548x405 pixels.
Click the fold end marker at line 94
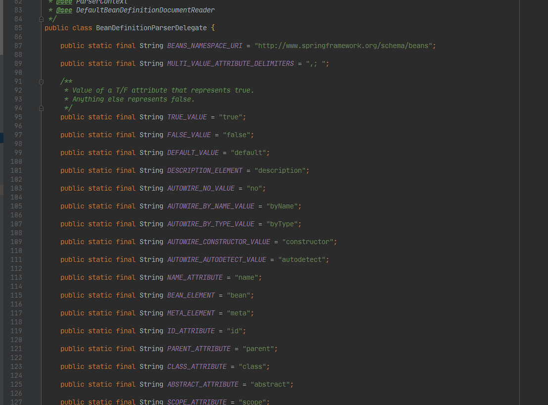coord(41,108)
